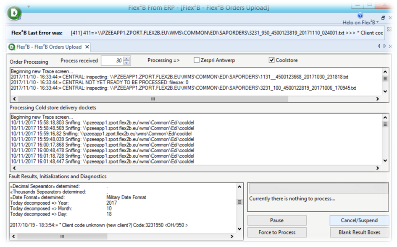Open the quick access toolbar dropdown arrow
Image resolution: width=397 pixels, height=247 pixels.
pyautogui.click(x=29, y=7)
